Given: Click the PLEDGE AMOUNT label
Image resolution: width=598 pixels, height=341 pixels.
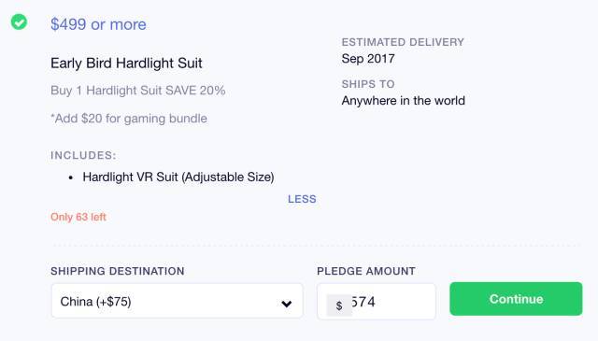Looking at the screenshot, I should pos(366,271).
